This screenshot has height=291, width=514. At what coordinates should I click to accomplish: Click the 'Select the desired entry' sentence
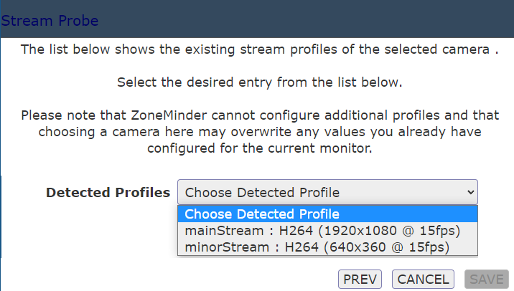(x=260, y=82)
